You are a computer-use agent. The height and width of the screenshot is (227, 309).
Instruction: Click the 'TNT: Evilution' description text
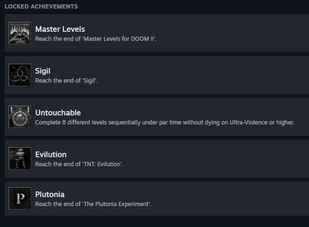point(79,164)
